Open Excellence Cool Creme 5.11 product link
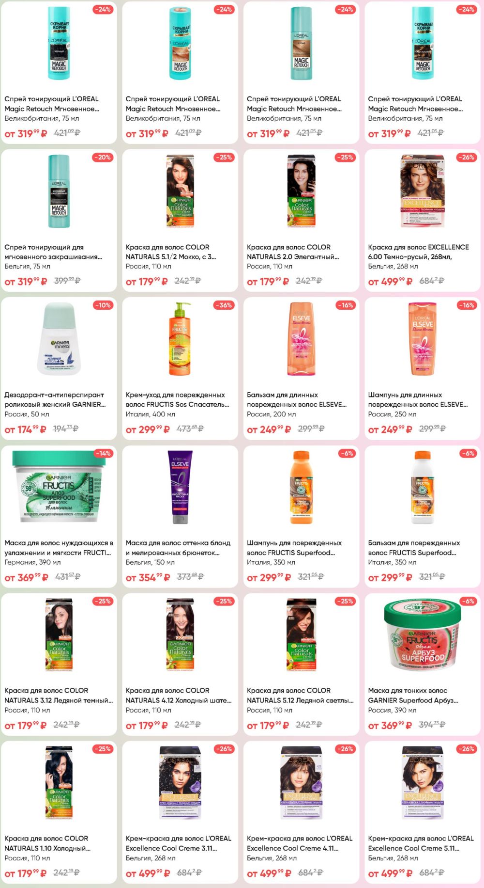The width and height of the screenshot is (484, 888). (x=421, y=843)
